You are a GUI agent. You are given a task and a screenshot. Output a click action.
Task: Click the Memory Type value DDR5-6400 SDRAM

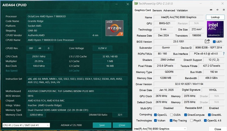pos(77,110)
